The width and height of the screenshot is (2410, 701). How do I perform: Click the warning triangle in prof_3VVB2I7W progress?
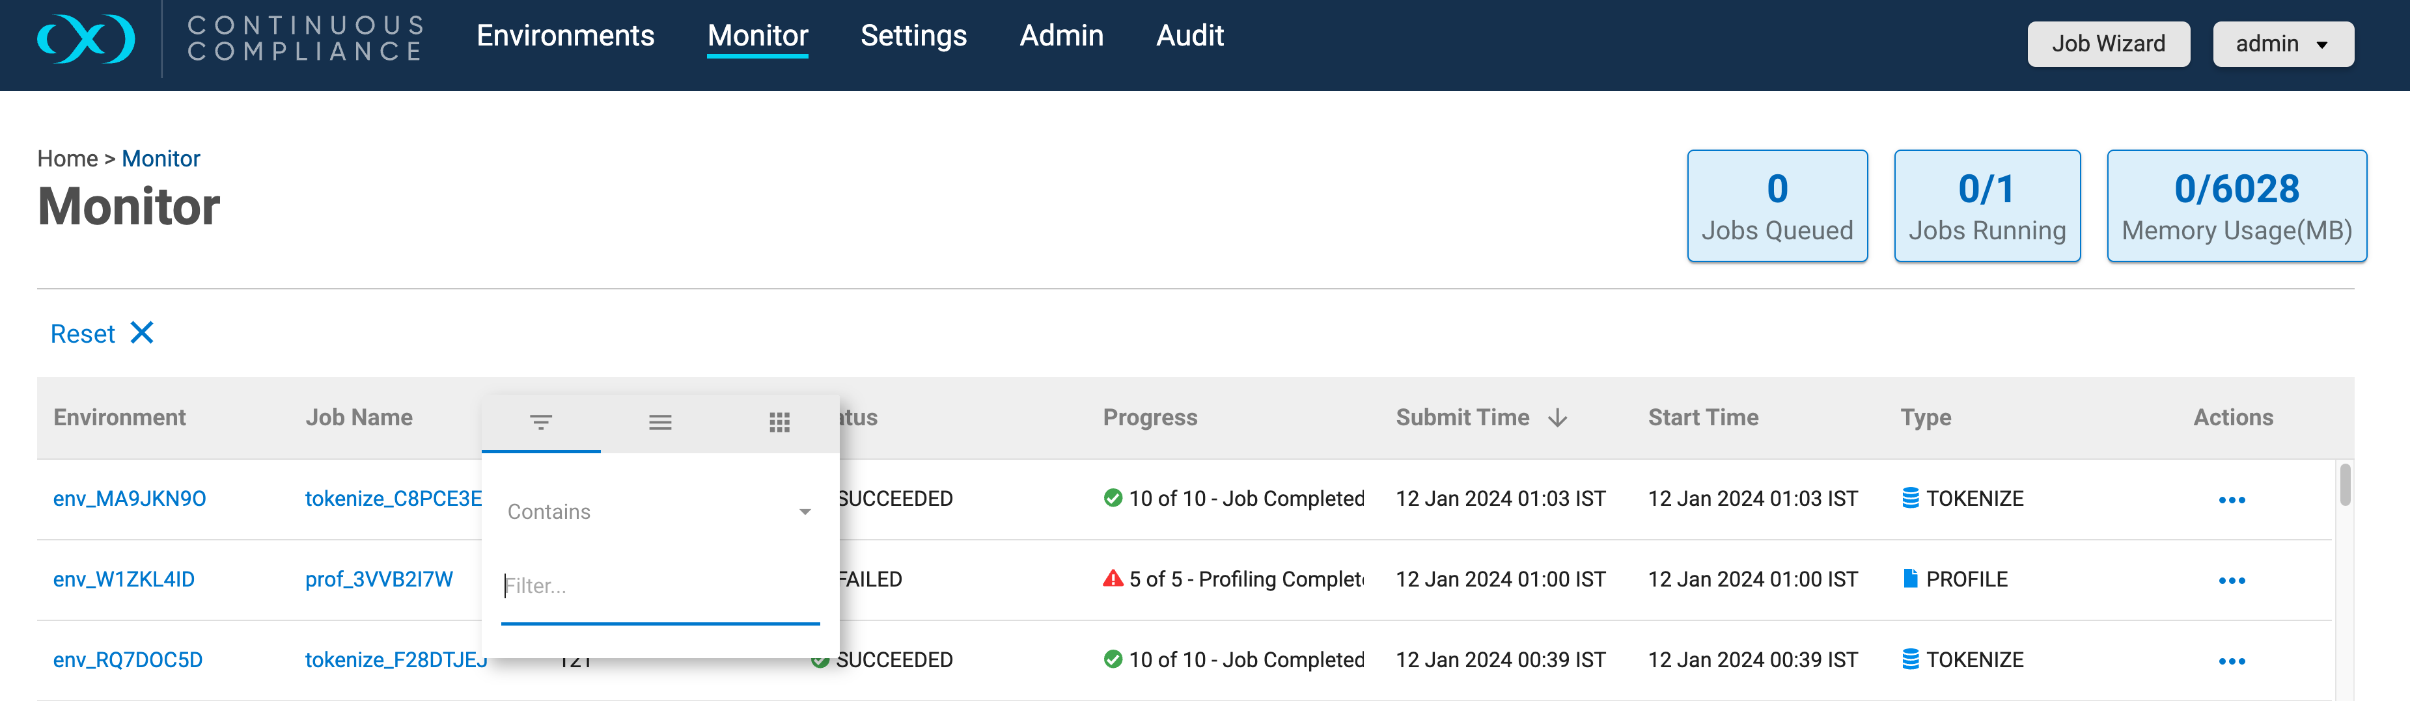1113,579
